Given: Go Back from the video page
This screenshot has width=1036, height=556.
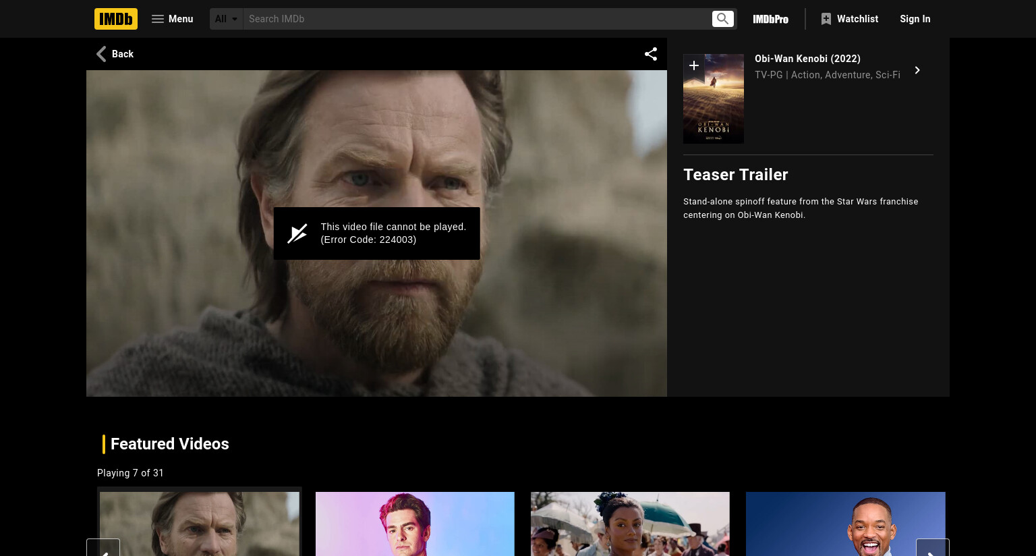Looking at the screenshot, I should tap(115, 54).
